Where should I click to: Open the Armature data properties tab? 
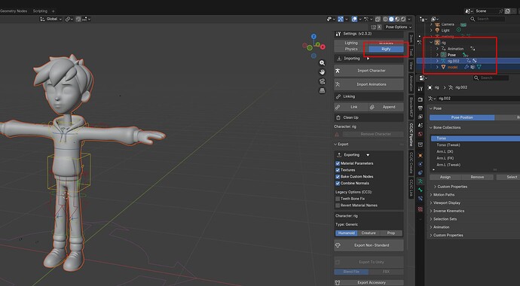pyautogui.click(x=421, y=181)
